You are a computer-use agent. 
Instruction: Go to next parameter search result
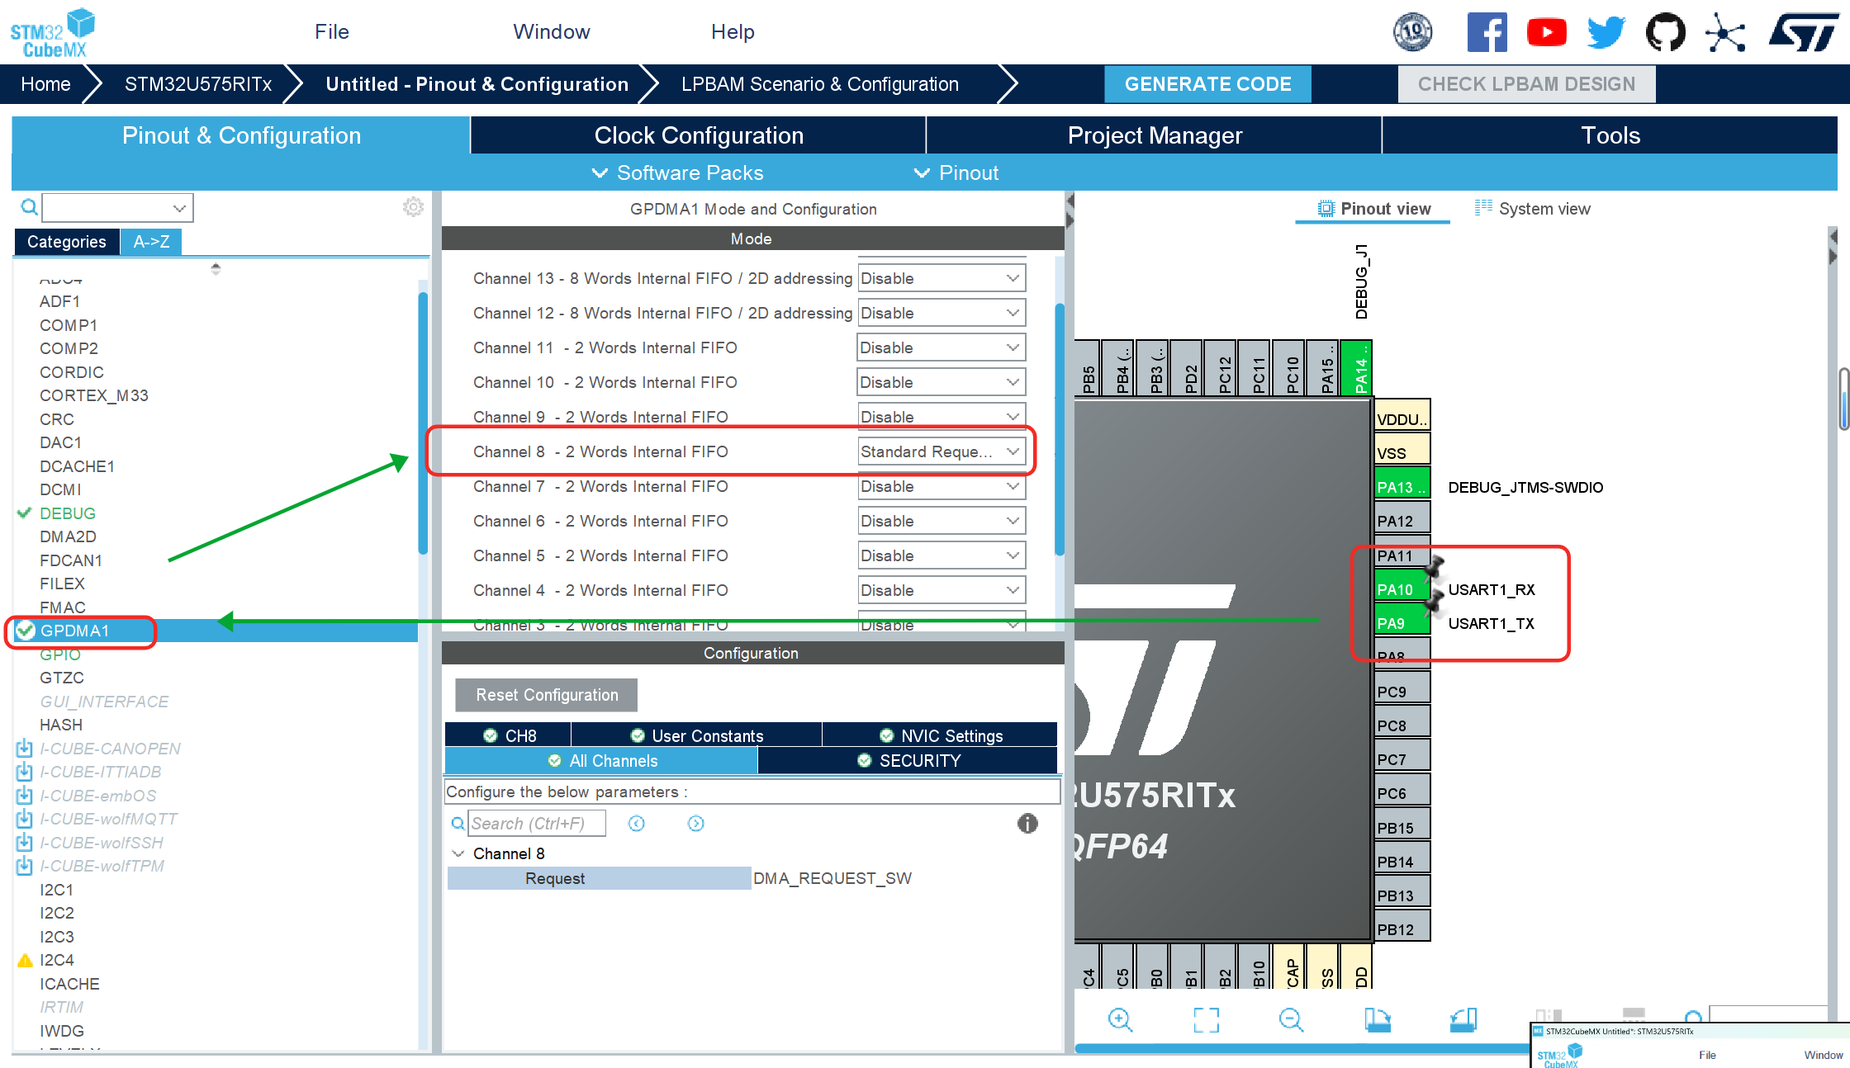[696, 823]
